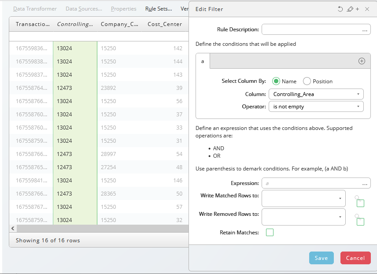The height and width of the screenshot is (274, 377).
Task: Open Rule Description ellipsis editor
Action: pos(365,30)
